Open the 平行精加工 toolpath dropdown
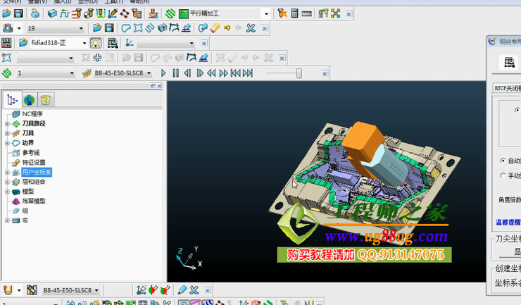This screenshot has width=521, height=305. [x=265, y=13]
